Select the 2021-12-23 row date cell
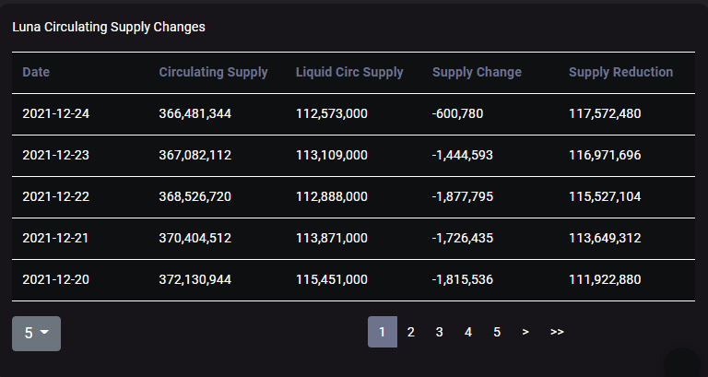 click(55, 155)
